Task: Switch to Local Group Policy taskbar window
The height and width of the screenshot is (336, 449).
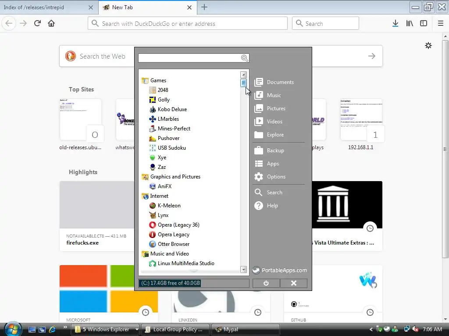Action: (175, 329)
